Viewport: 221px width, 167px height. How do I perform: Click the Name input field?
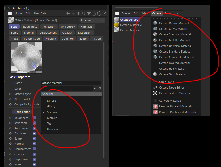71,83
